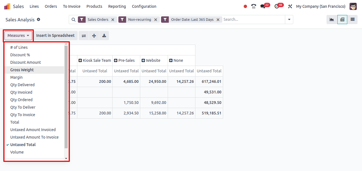Flip the pivot table axis

(84, 35)
